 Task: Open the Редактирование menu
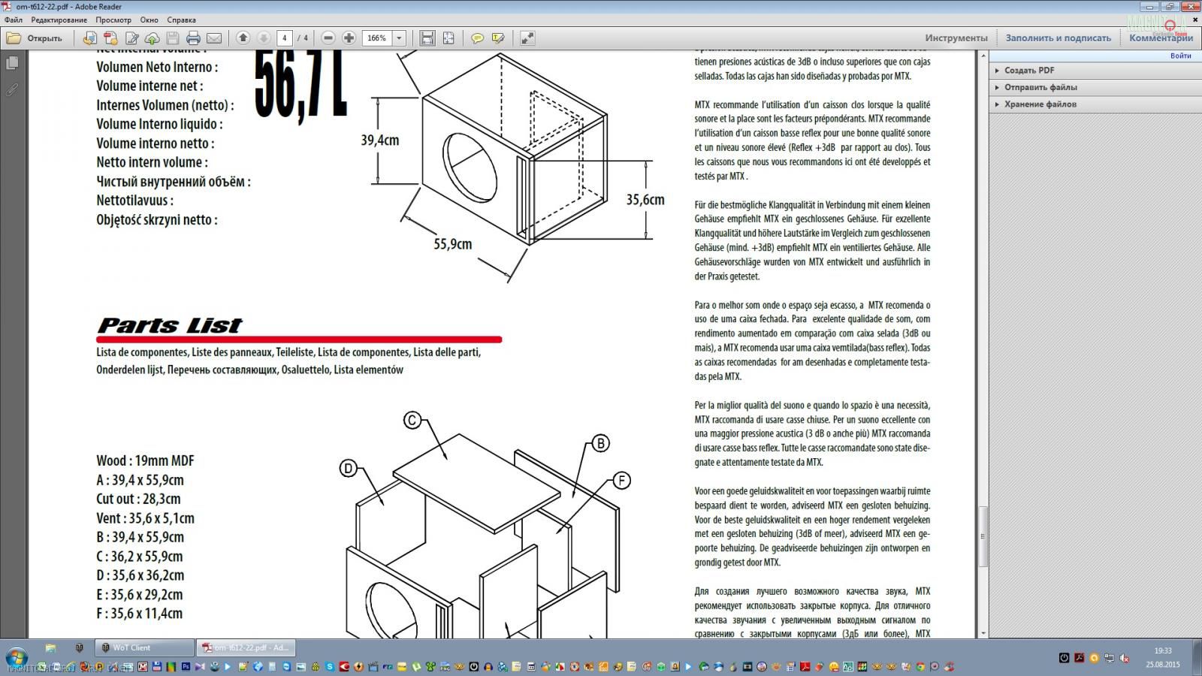(59, 20)
